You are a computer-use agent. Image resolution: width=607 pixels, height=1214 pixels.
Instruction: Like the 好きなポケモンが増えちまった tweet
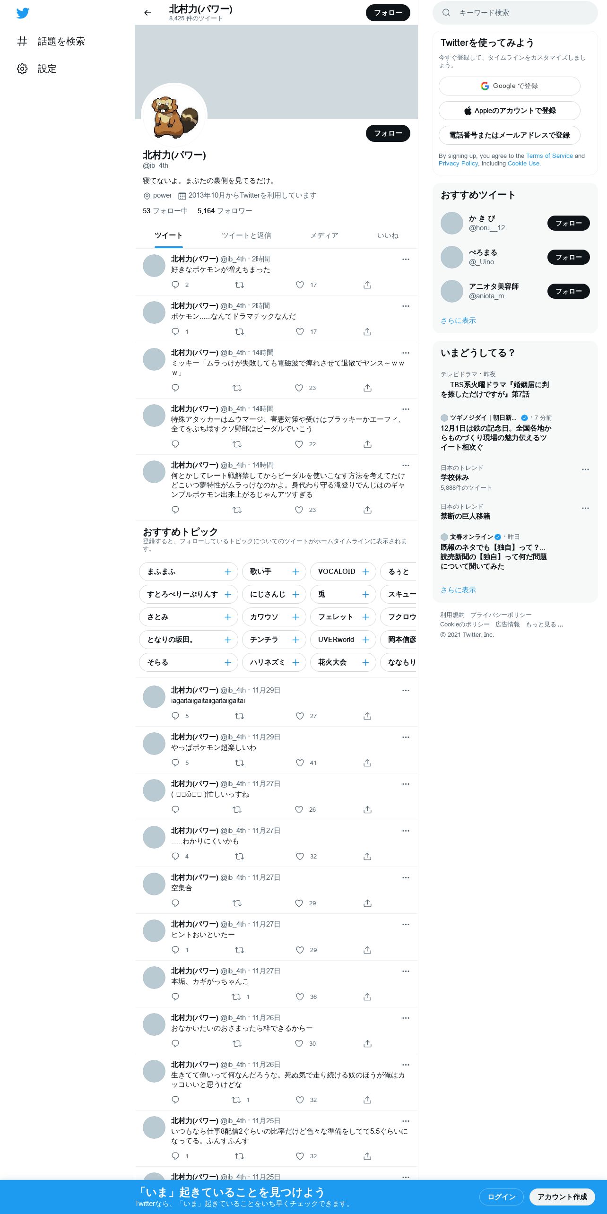pos(300,285)
